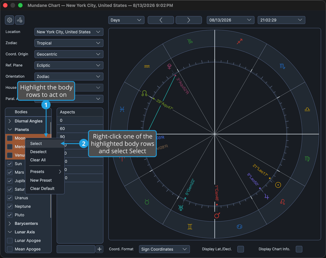Step back with the left arrow button
This screenshot has width=326, height=258.
tap(161, 20)
